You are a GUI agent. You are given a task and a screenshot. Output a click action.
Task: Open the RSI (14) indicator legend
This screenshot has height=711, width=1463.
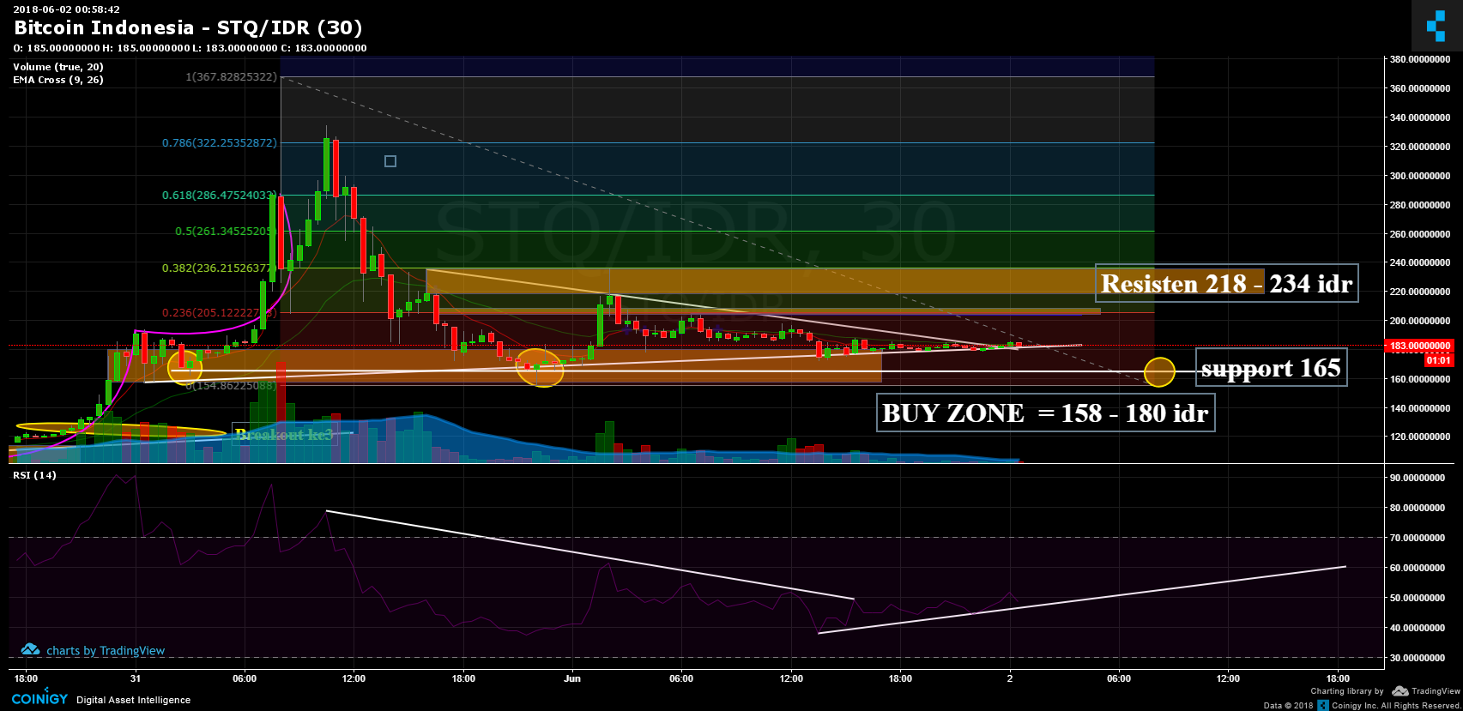tap(34, 475)
